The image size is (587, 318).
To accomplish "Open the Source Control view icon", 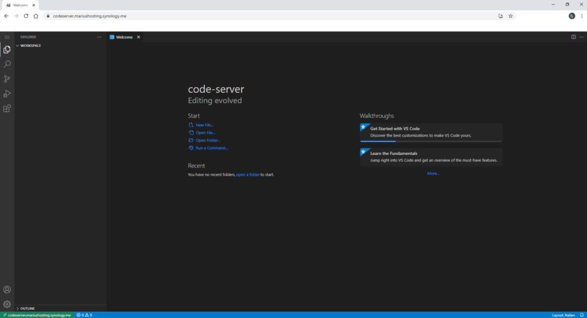I will click(x=7, y=79).
